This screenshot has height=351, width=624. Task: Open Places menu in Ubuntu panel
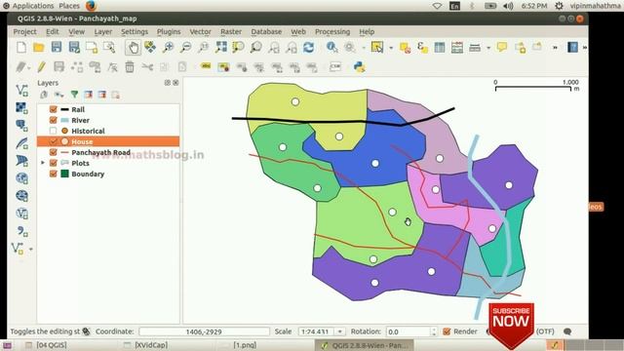[69, 6]
